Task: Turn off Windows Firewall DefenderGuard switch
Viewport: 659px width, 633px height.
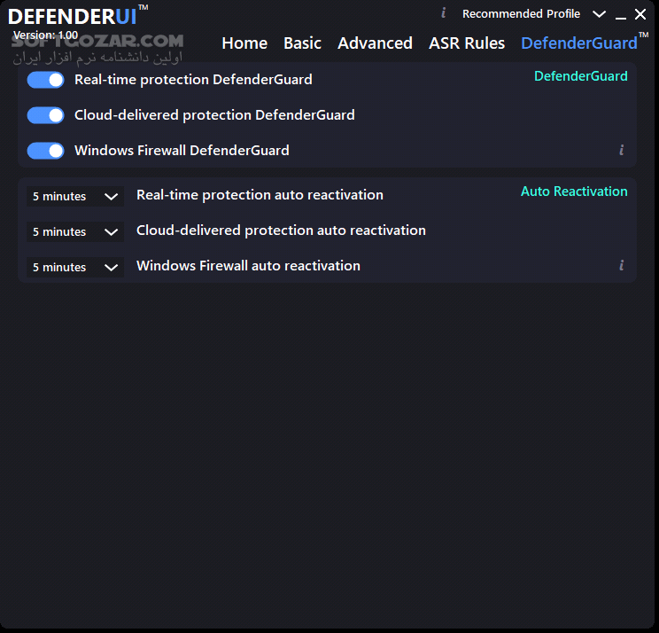Action: [46, 151]
